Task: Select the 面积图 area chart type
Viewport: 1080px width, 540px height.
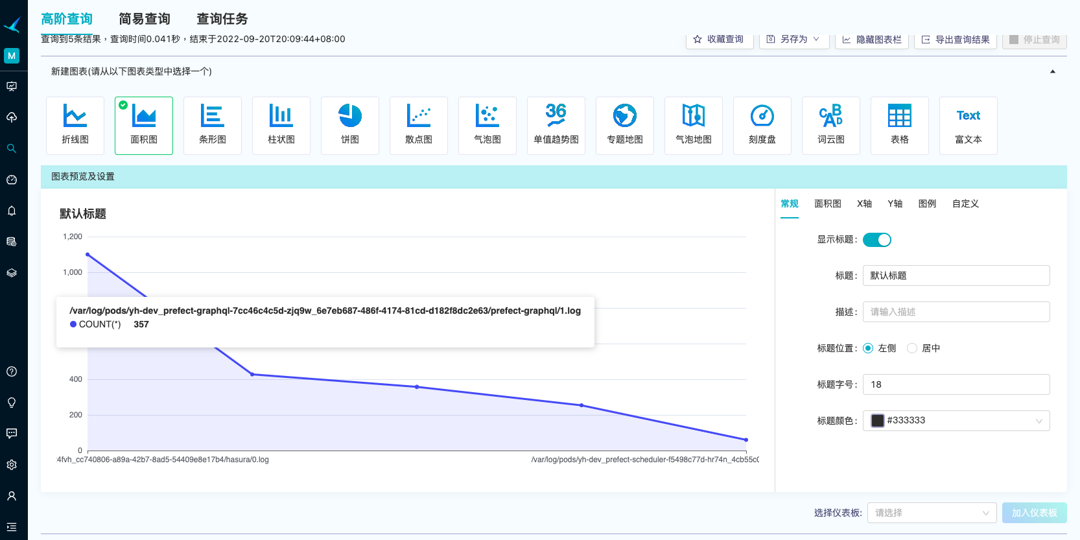Action: click(x=144, y=126)
